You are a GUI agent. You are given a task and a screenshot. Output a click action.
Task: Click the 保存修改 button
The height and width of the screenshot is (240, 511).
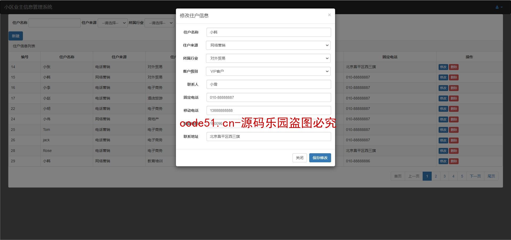click(x=320, y=158)
